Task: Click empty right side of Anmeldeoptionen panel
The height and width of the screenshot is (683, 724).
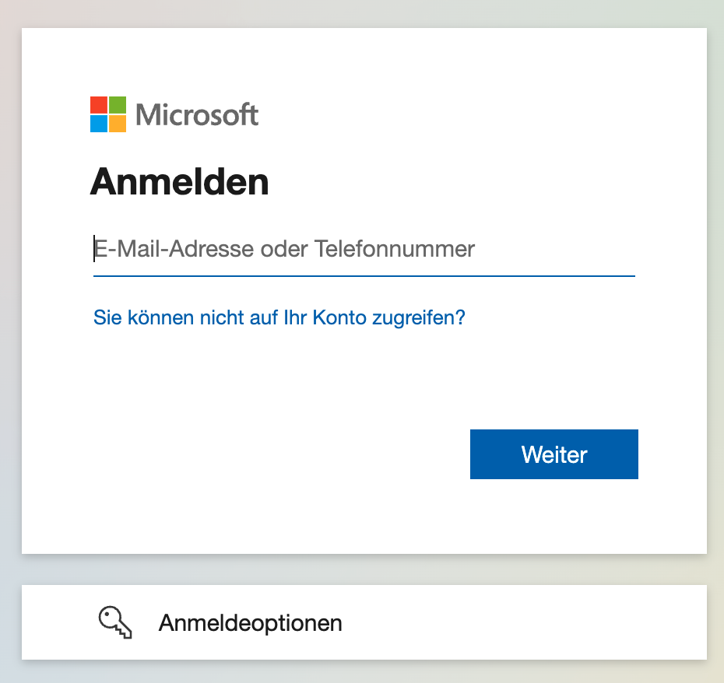Action: [x=531, y=622]
